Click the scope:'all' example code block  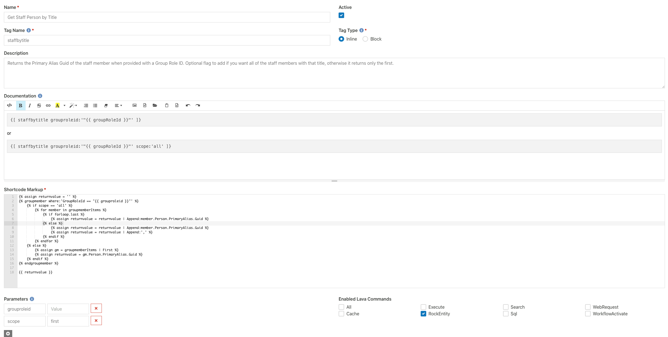click(334, 146)
